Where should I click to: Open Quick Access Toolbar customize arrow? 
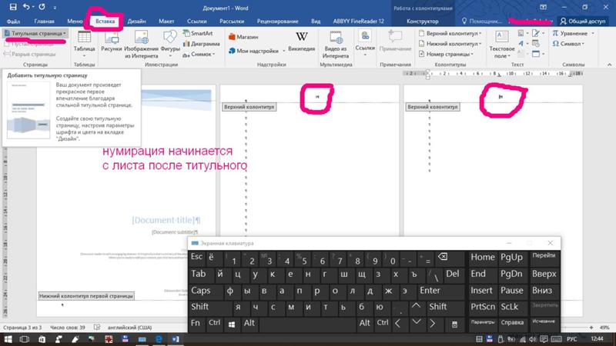[55, 8]
